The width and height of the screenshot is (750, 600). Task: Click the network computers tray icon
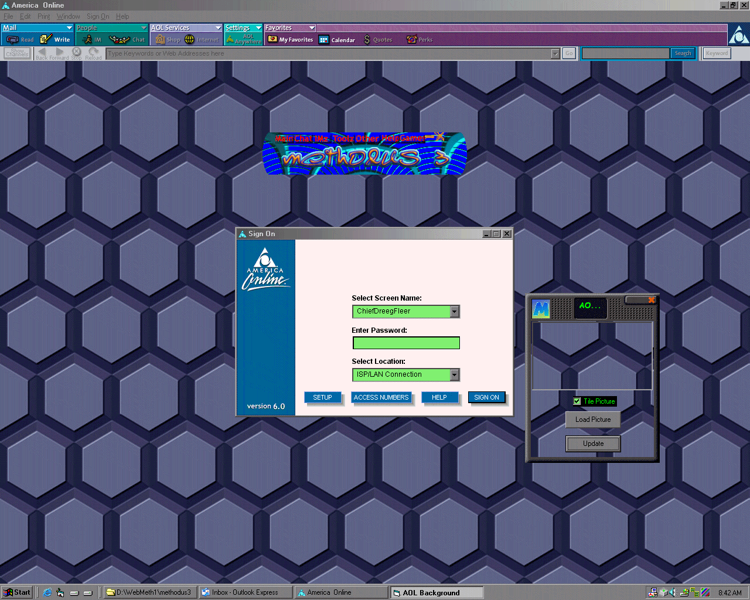(x=652, y=592)
